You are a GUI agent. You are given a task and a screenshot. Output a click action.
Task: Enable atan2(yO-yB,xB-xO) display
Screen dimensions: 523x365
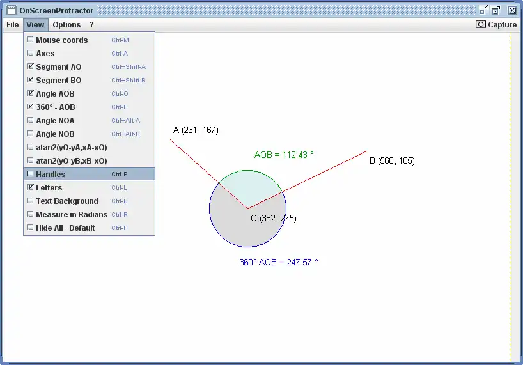[x=30, y=160]
